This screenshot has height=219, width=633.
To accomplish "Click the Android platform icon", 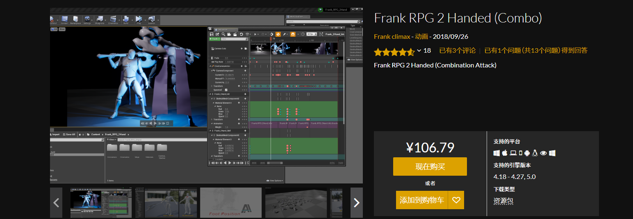I will (x=527, y=153).
